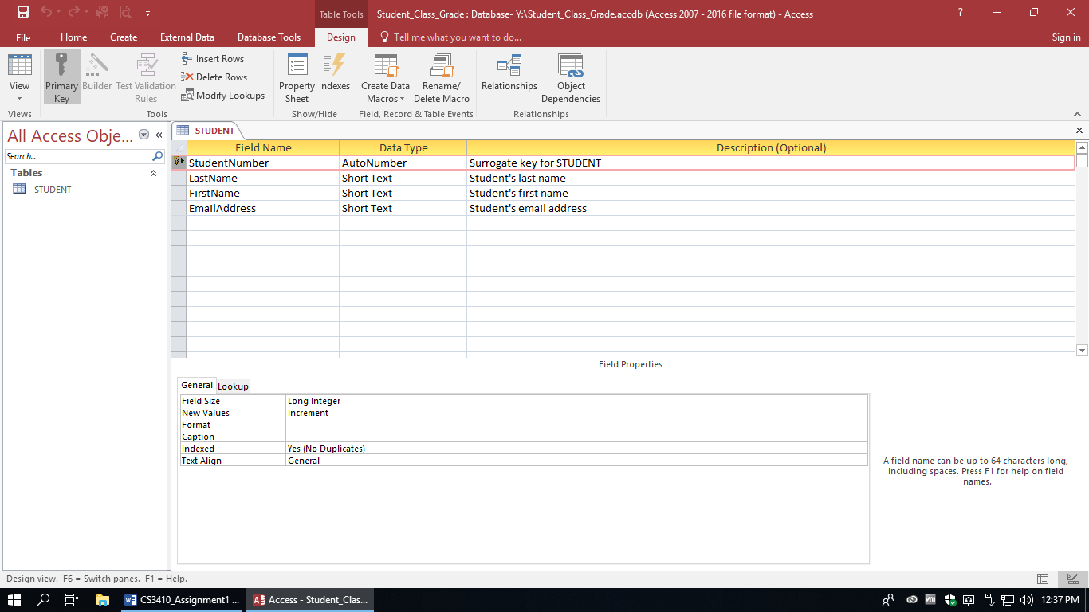This screenshot has height=612, width=1089.
Task: Click the field grid vertical scrollbar down arrow
Action: click(1082, 350)
